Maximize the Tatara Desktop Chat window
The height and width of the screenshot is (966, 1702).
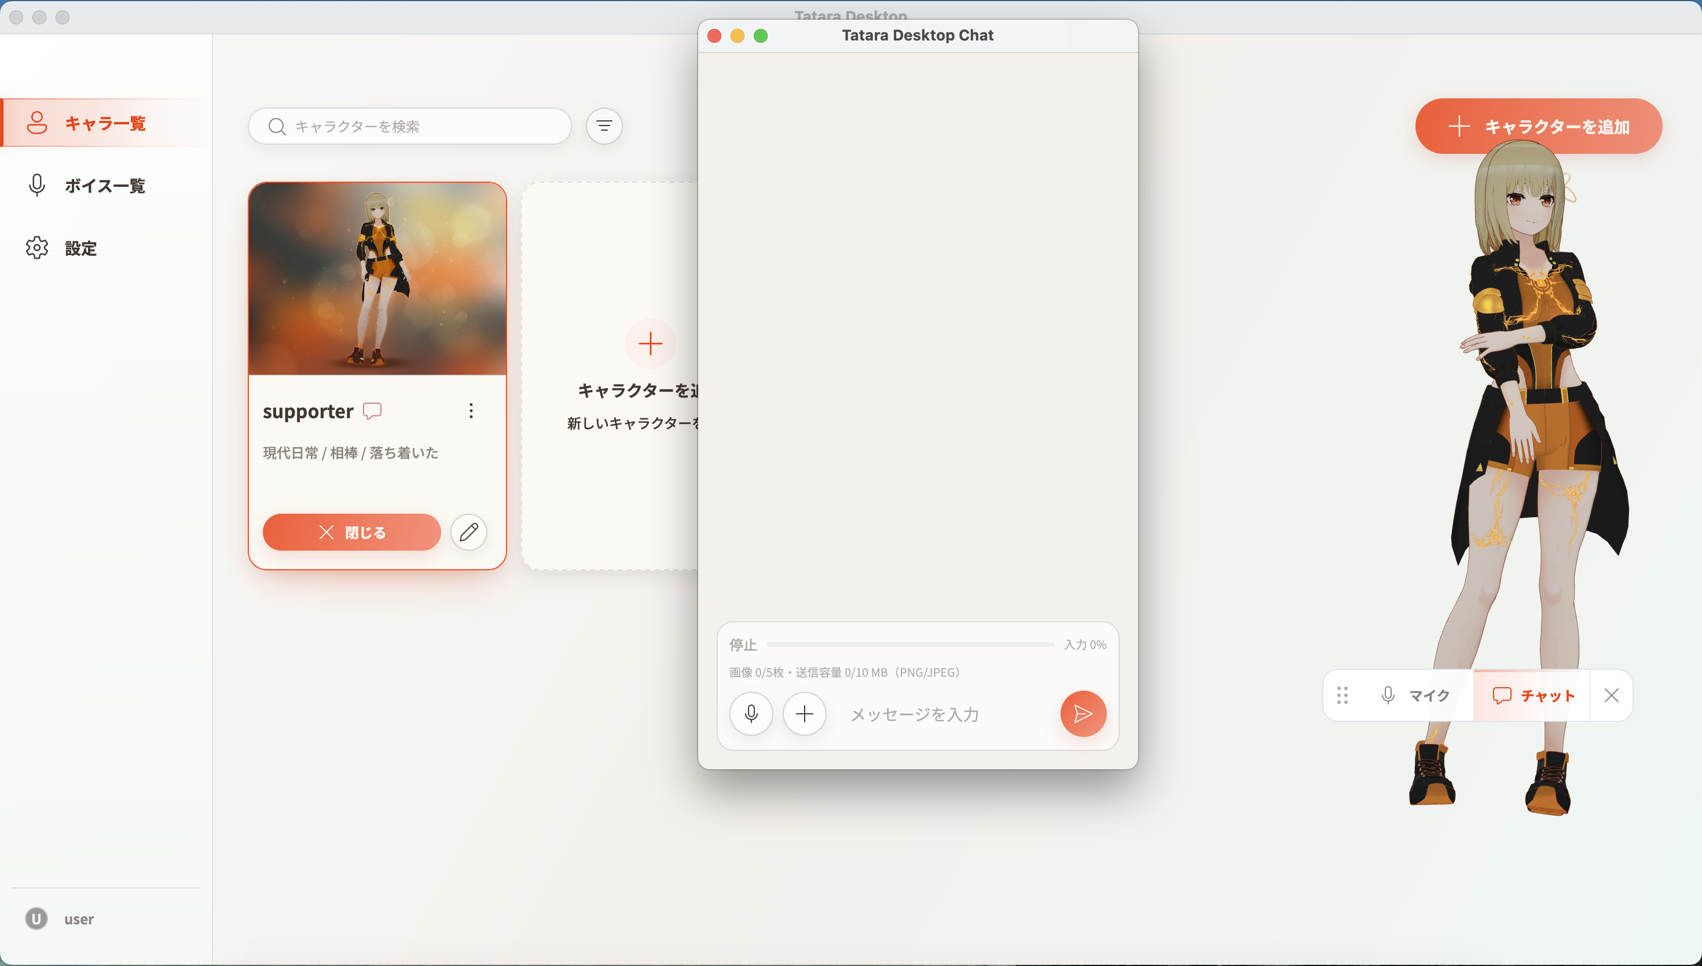[761, 36]
